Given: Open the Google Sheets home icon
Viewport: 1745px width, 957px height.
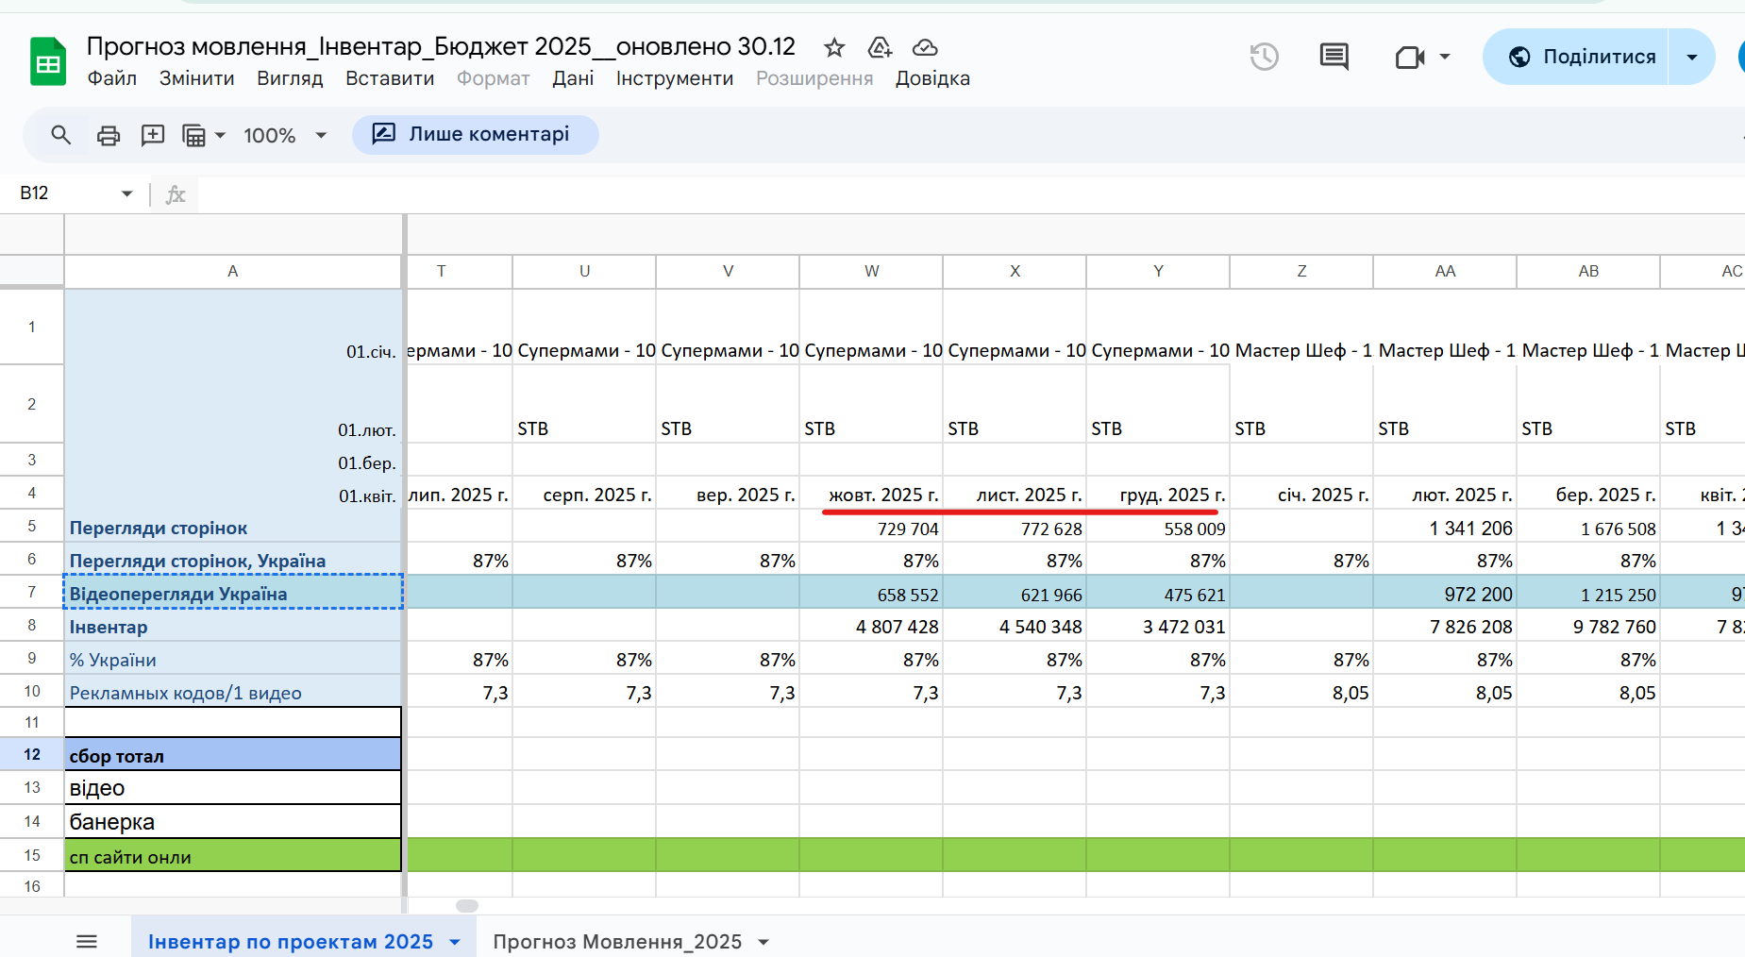Looking at the screenshot, I should [48, 61].
